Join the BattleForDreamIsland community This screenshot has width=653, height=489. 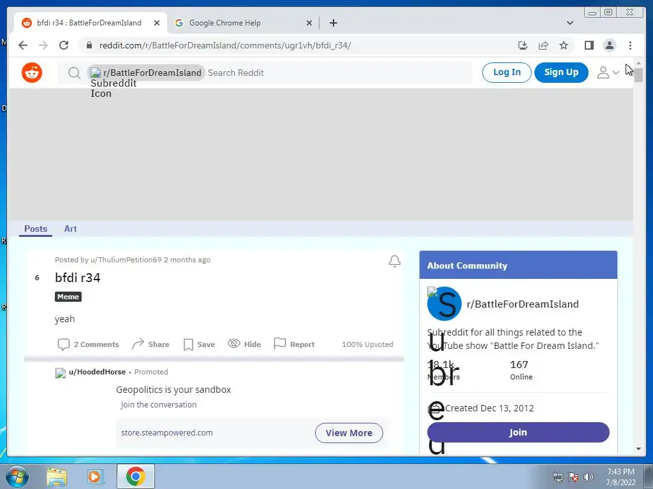(x=518, y=432)
